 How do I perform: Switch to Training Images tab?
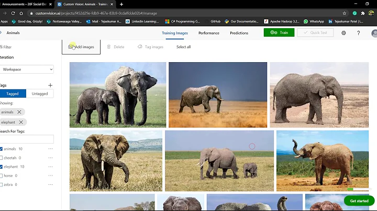[175, 33]
